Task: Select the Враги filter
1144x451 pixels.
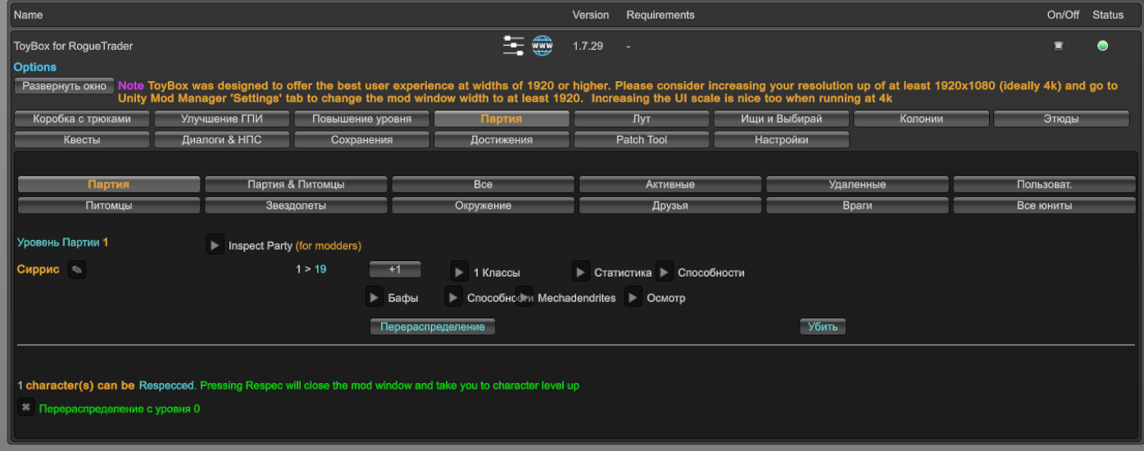Action: coord(857,205)
